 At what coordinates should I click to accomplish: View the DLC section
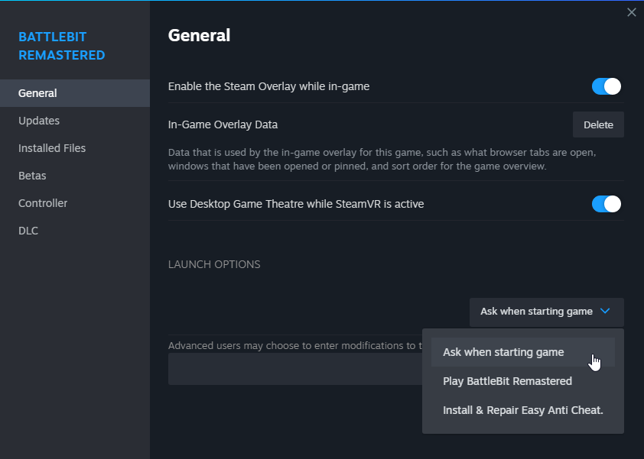[28, 231]
